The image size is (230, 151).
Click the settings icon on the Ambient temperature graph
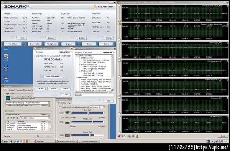[x=227, y=80]
